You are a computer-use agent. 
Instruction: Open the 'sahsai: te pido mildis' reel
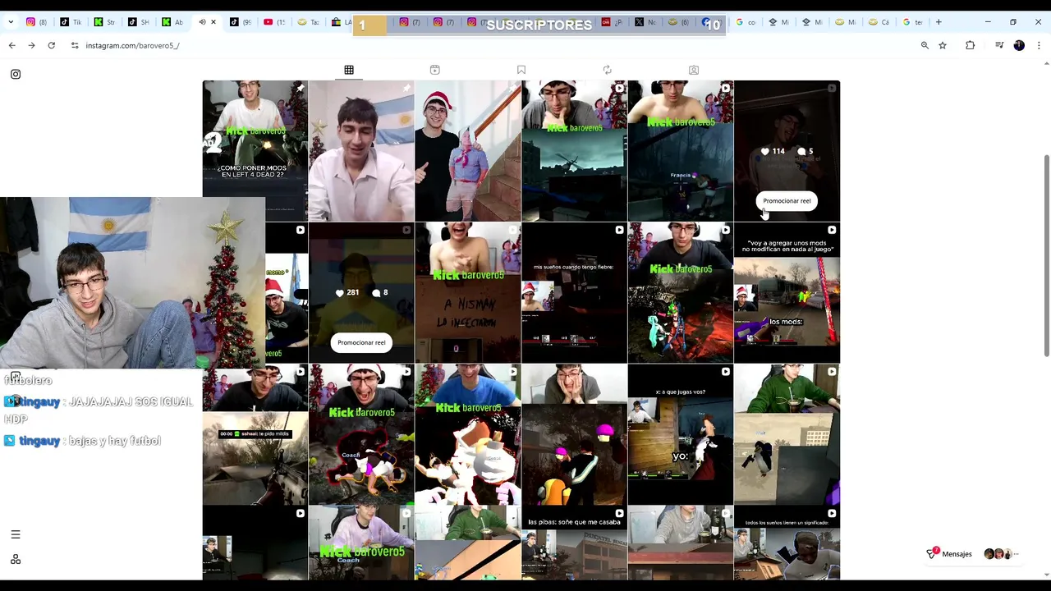pyautogui.click(x=255, y=434)
